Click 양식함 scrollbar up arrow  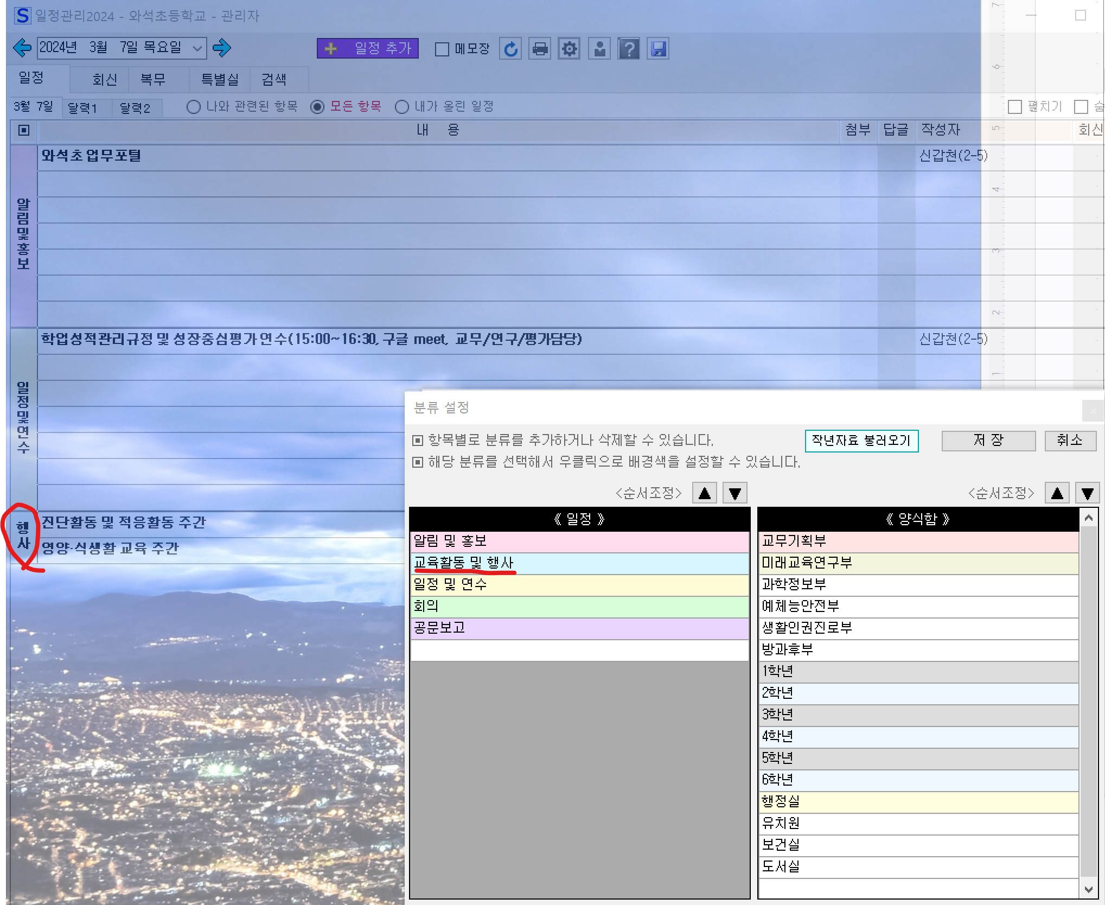[1088, 518]
